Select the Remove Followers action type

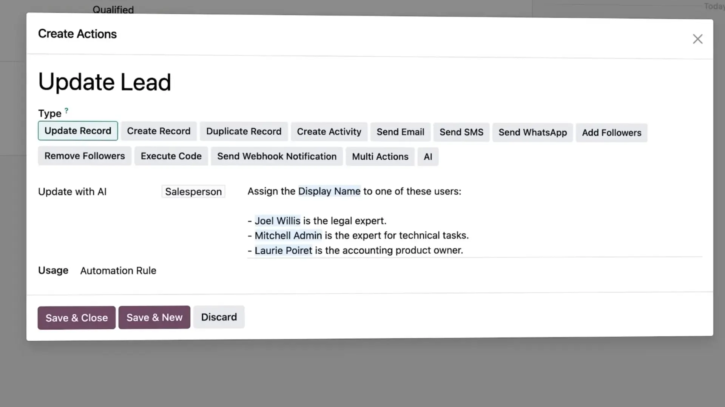pyautogui.click(x=84, y=156)
